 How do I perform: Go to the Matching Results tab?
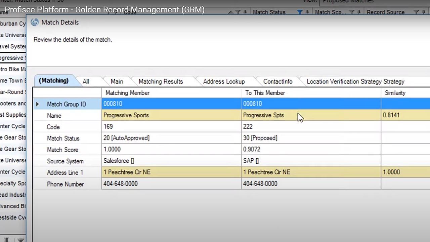(x=161, y=81)
